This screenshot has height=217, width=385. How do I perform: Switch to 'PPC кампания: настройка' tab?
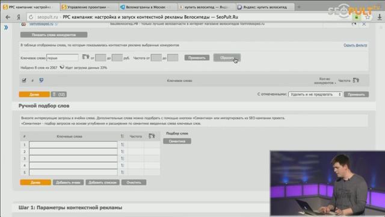[30, 7]
